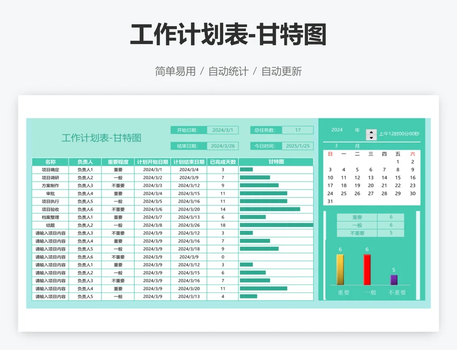Select the 方案制作 task cell
Viewport: 457px width, 350px height.
(x=50, y=186)
